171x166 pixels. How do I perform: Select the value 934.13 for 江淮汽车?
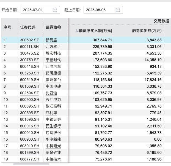pos(156,66)
